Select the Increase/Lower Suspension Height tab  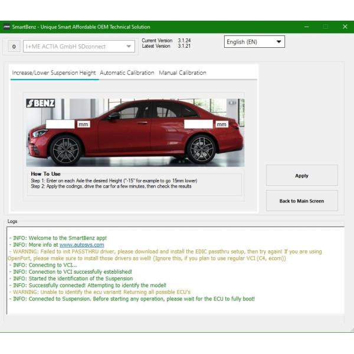(x=54, y=73)
